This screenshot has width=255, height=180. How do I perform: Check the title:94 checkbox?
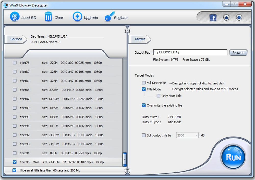point(15,153)
